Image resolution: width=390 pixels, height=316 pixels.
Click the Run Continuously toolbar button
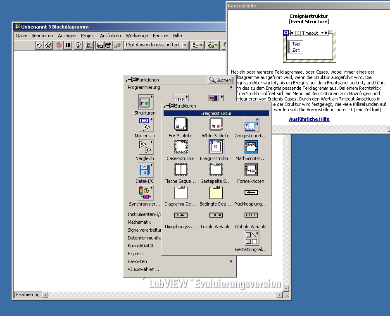48,45
